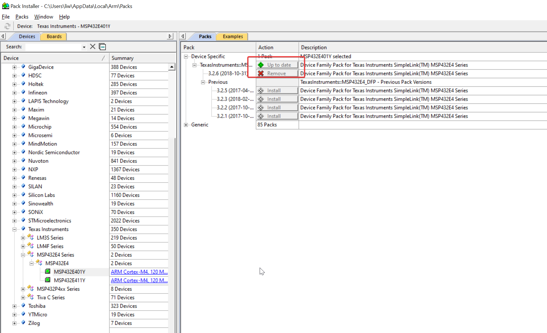Open the Examples tab
This screenshot has width=547, height=333.
point(233,36)
